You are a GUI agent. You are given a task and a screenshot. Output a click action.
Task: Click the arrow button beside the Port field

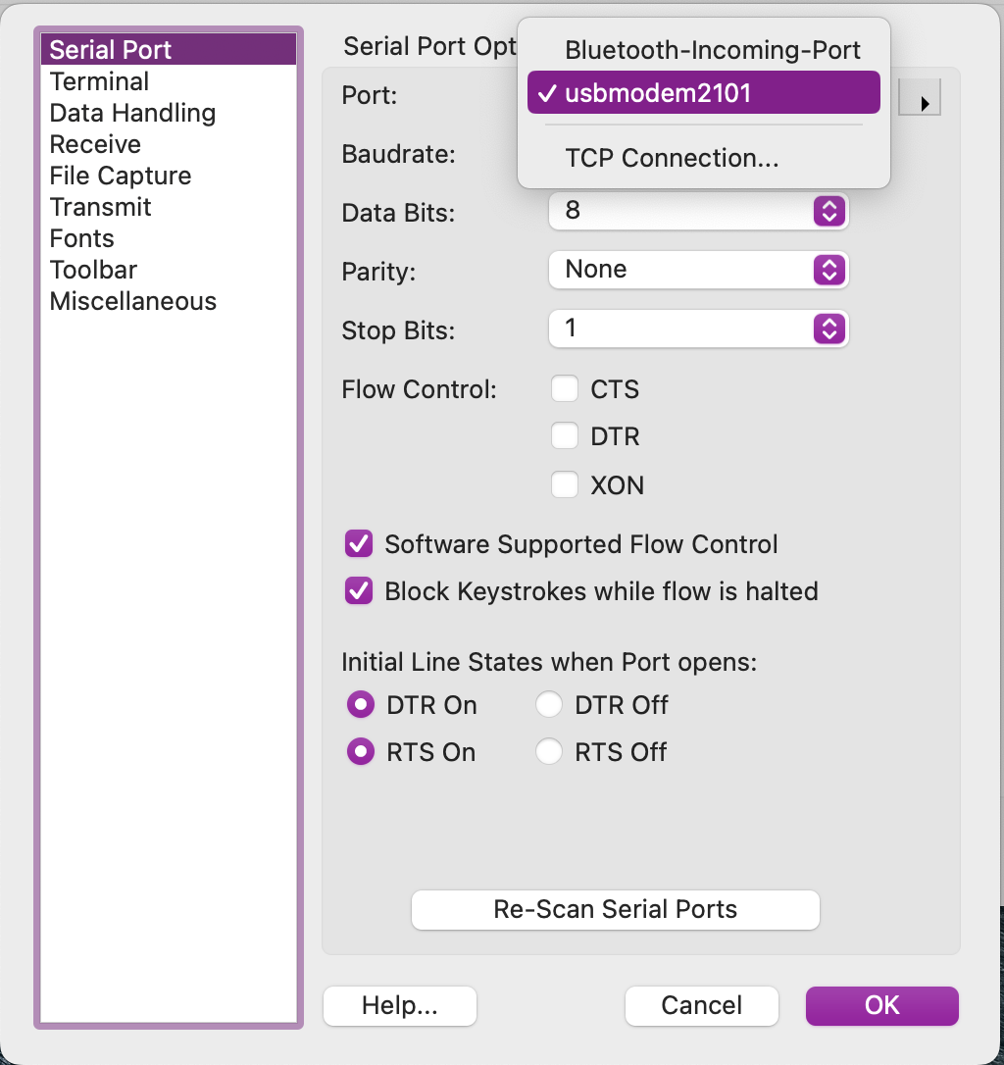[x=919, y=97]
